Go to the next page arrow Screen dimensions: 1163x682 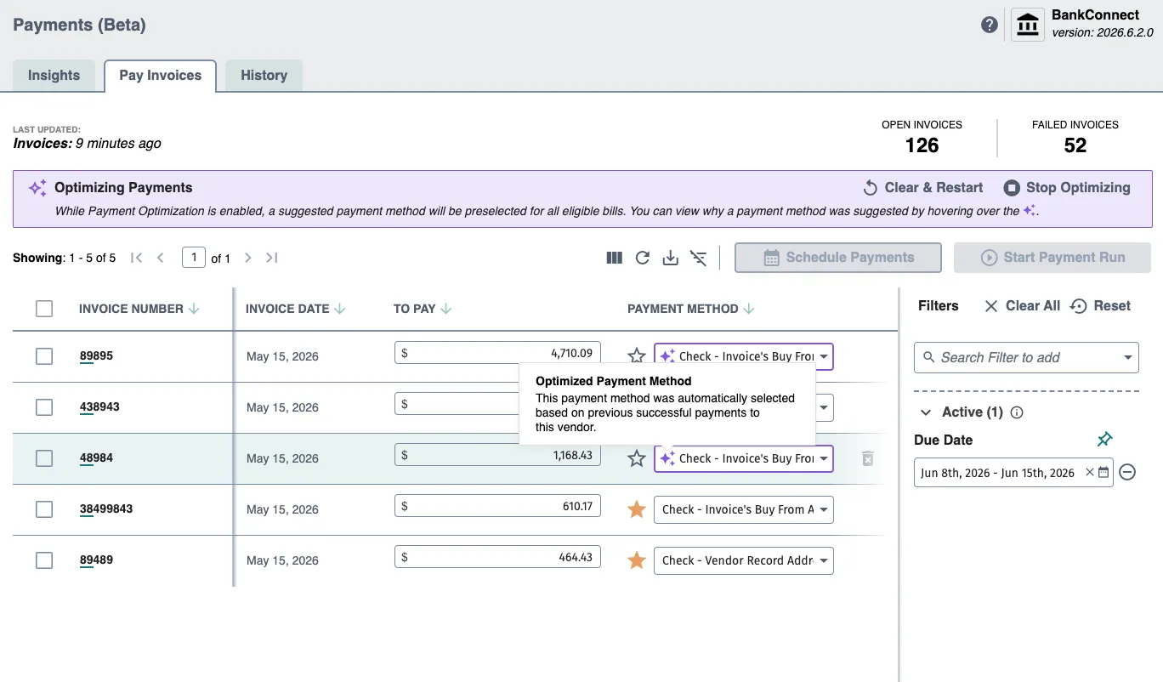click(248, 258)
